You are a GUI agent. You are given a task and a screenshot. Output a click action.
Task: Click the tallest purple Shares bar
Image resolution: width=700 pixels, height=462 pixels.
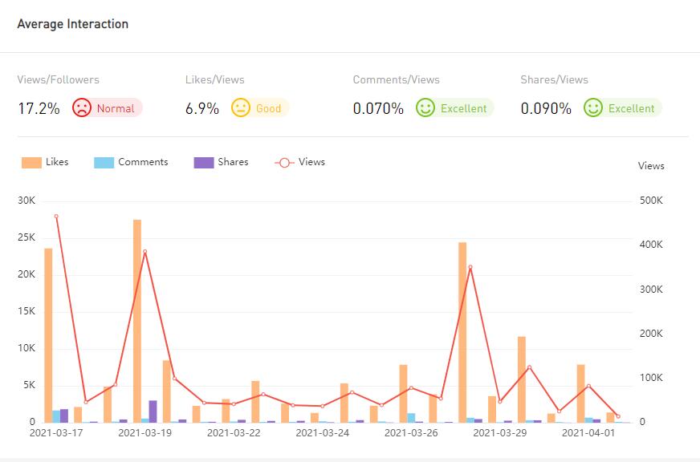(x=153, y=411)
